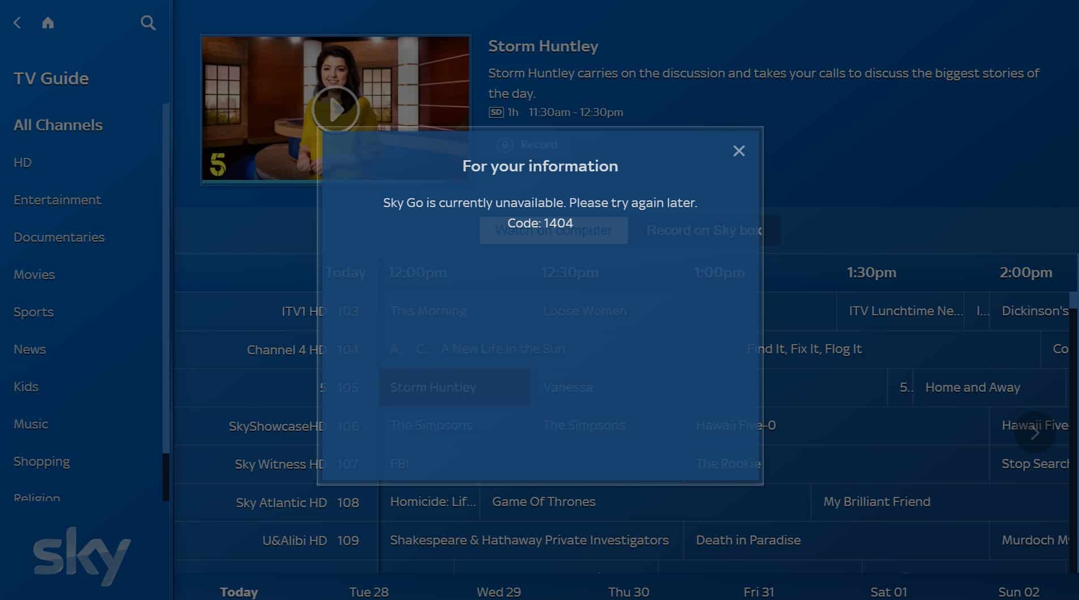Screen dimensions: 1079x600
Task: Filter guide by Kids
Action: [x=26, y=387]
